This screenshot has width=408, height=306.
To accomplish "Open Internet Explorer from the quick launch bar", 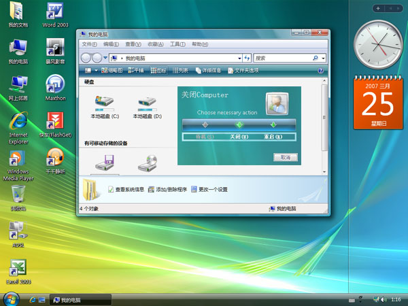I will pyautogui.click(x=33, y=300).
